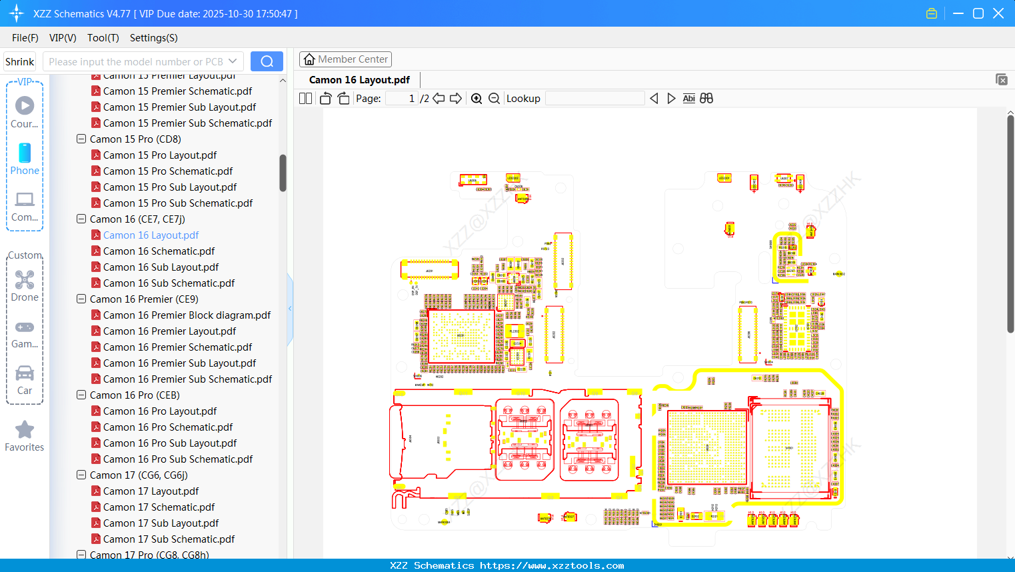
Task: Collapse the Camon 16 Premier (CE9) folder
Action: click(x=81, y=299)
